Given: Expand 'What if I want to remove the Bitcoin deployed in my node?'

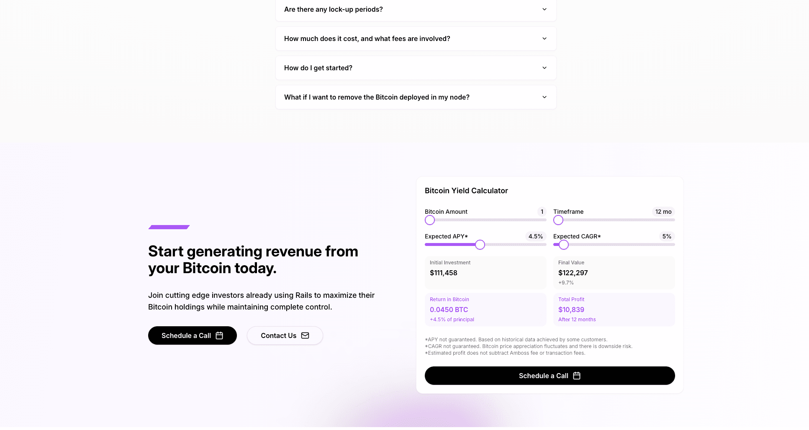Looking at the screenshot, I should click(416, 97).
